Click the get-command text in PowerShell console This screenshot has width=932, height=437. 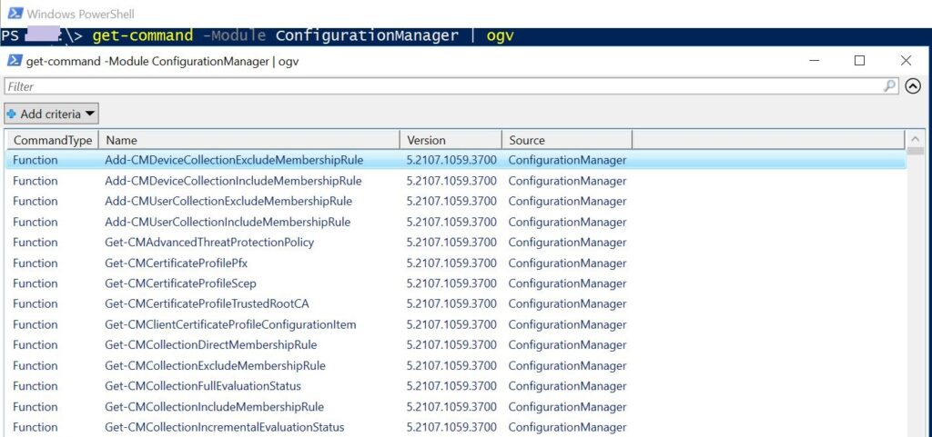[143, 35]
